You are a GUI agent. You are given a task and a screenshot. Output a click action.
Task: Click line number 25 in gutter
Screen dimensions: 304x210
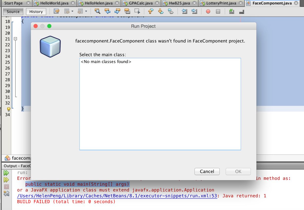pyautogui.click(x=7, y=62)
